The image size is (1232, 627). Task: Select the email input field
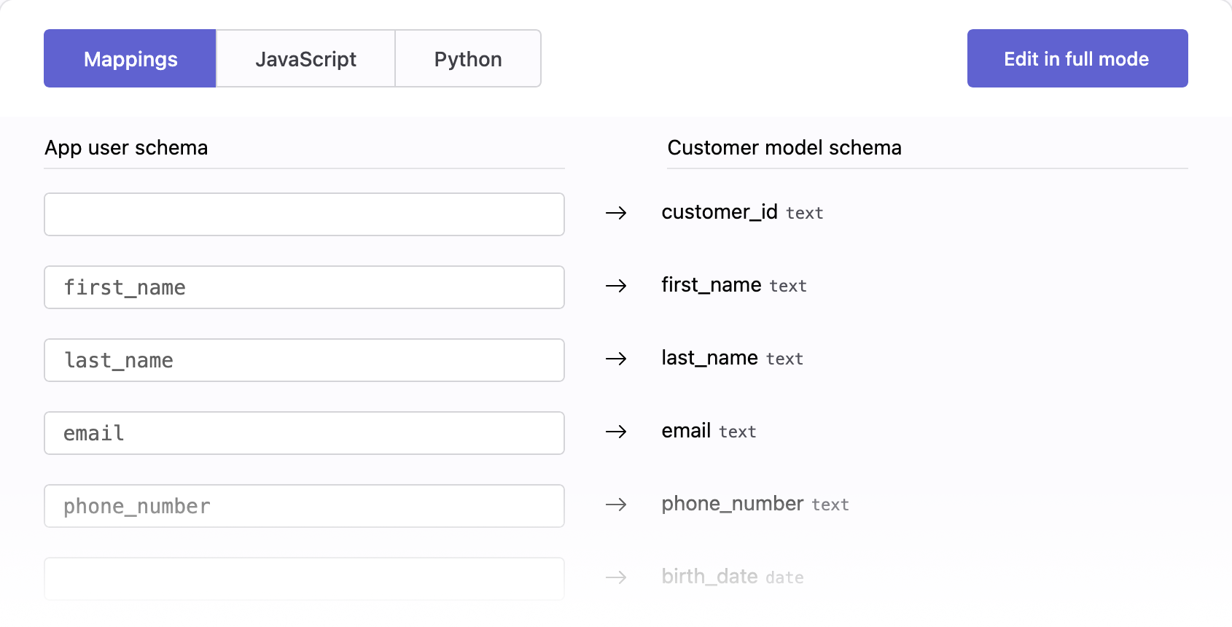point(304,433)
